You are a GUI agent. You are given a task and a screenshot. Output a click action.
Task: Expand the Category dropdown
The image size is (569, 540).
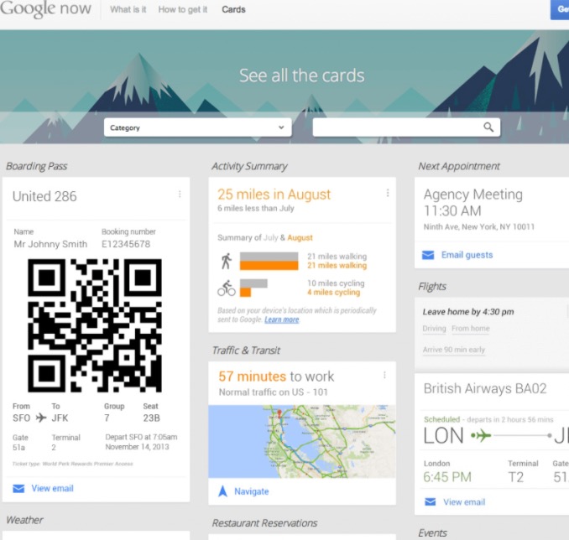(x=198, y=127)
